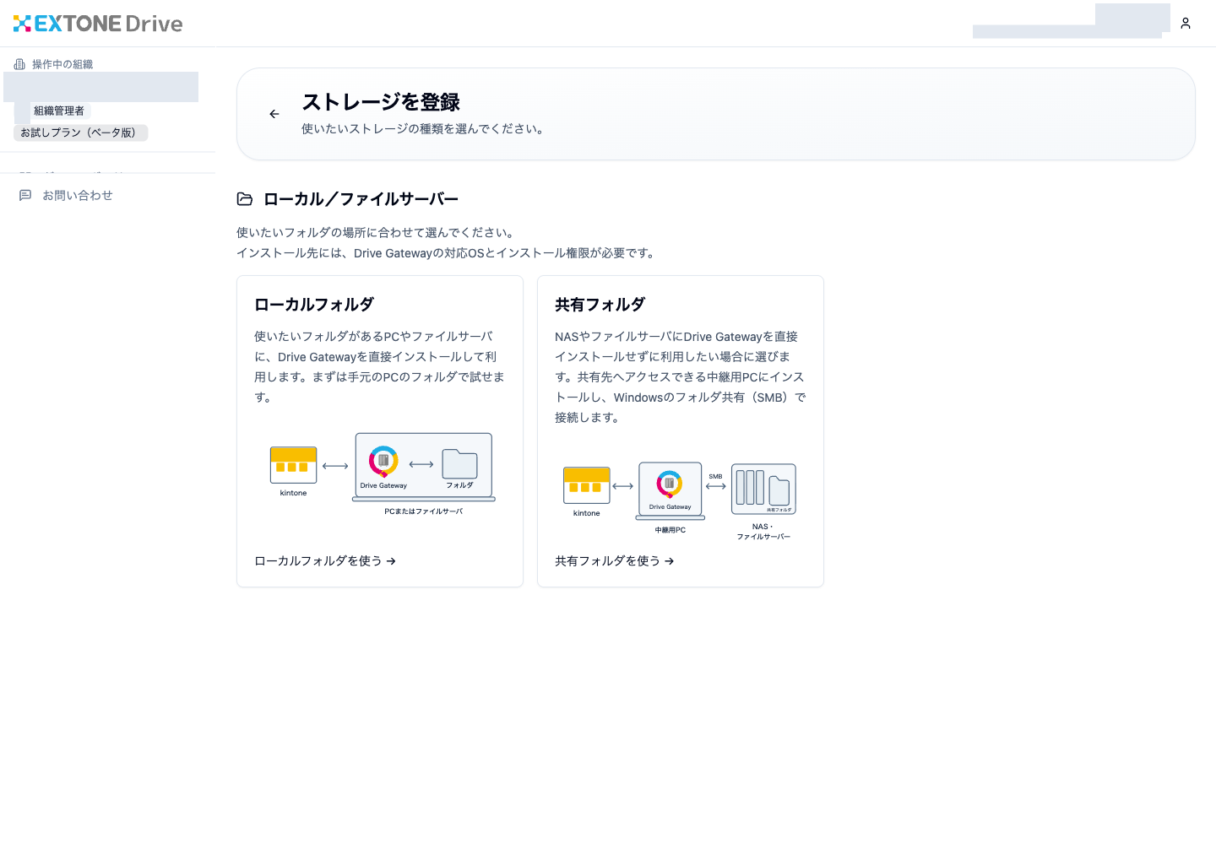Click the 共有フォルダ SMB diagram illustration
The width and height of the screenshot is (1216, 844).
click(680, 501)
